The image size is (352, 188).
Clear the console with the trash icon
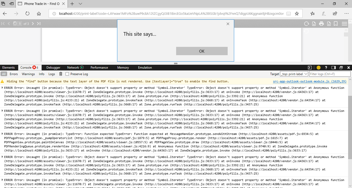point(61,74)
